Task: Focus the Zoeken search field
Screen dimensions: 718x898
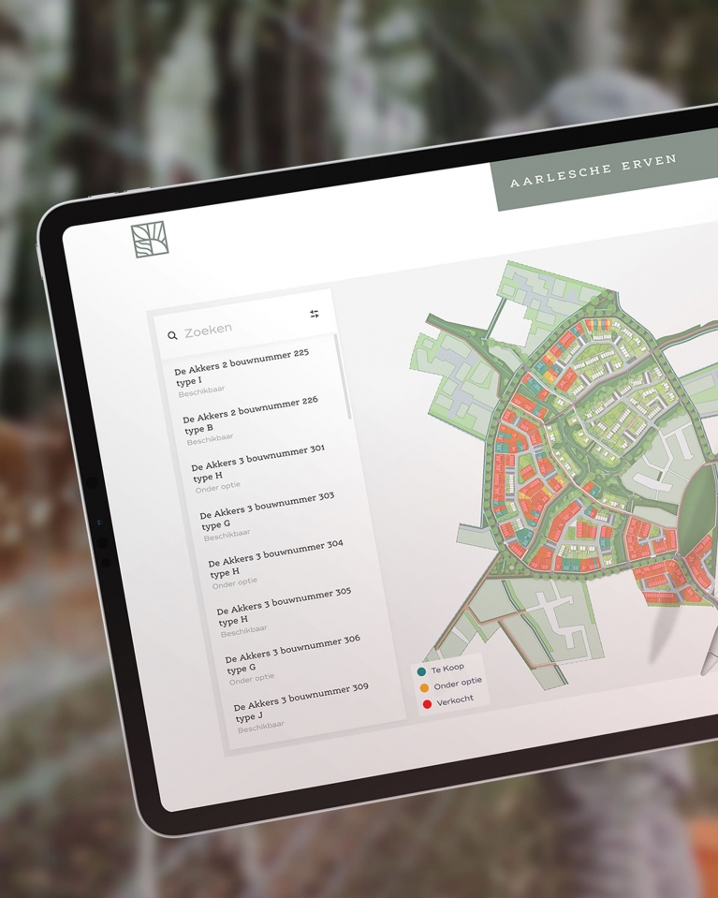Action: (x=246, y=325)
